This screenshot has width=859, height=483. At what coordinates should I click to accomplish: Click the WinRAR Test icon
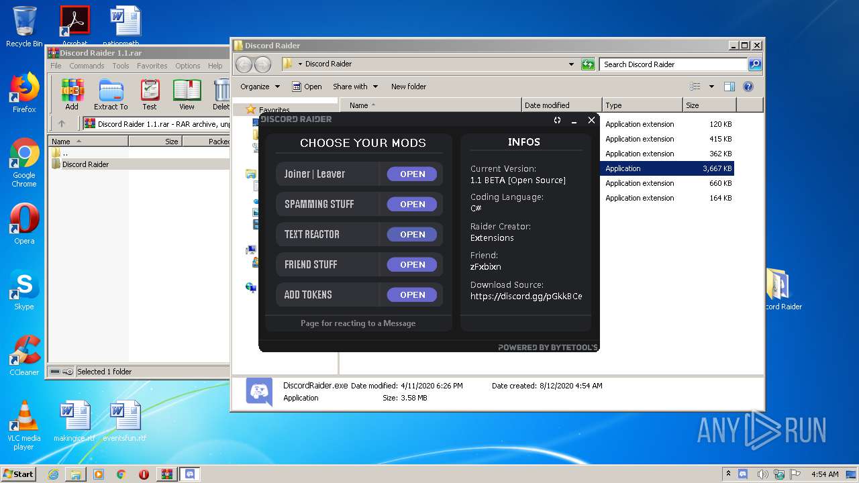click(x=150, y=95)
